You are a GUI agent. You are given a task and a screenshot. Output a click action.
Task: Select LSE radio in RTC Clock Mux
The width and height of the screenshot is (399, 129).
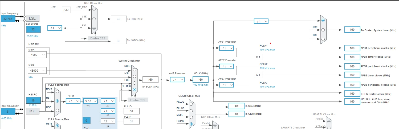94,19
